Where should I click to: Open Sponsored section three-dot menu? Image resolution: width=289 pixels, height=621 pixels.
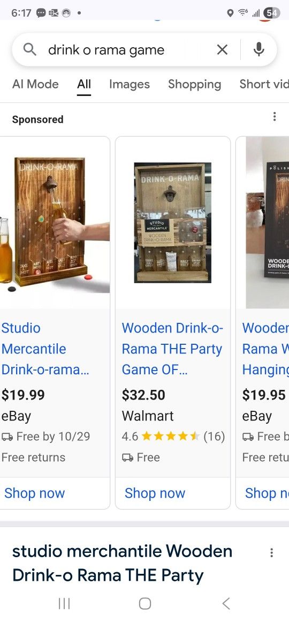pos(275,116)
